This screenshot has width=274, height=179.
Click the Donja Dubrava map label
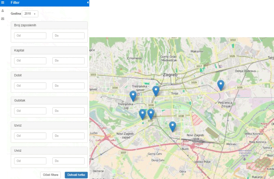pyautogui.click(x=245, y=71)
